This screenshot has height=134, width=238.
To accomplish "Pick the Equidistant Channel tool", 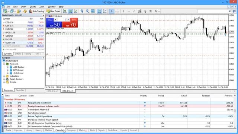I will tap(140, 11).
